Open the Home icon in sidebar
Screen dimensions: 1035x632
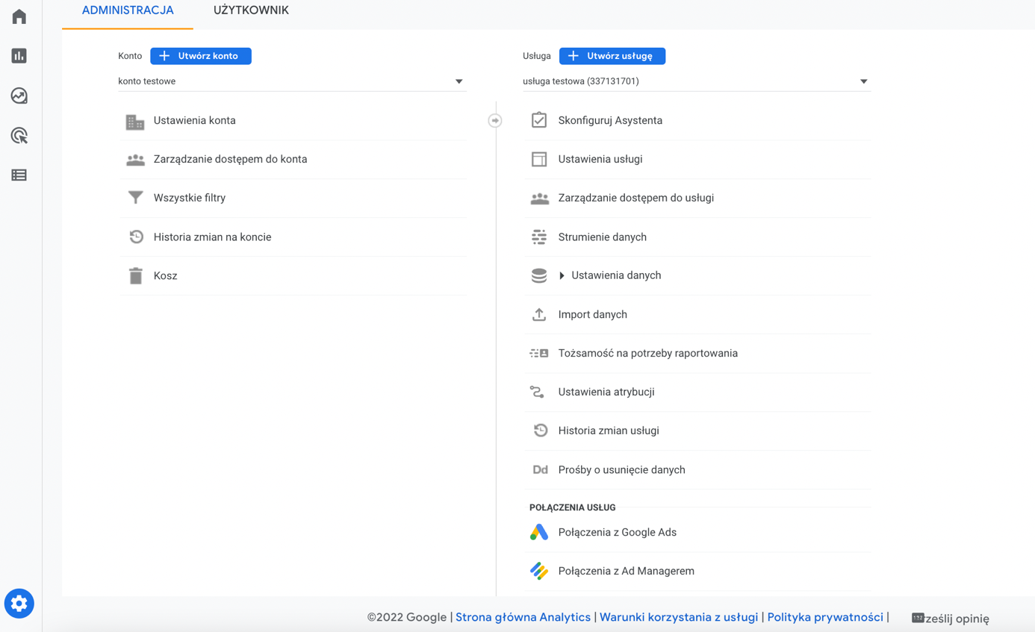[19, 16]
